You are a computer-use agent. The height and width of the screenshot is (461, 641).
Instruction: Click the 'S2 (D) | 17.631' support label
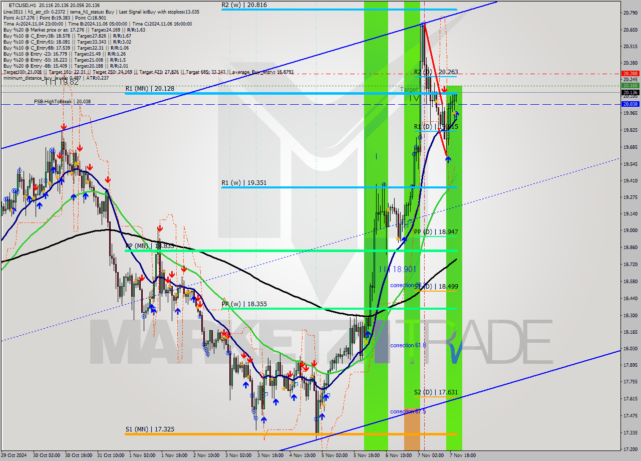click(436, 392)
